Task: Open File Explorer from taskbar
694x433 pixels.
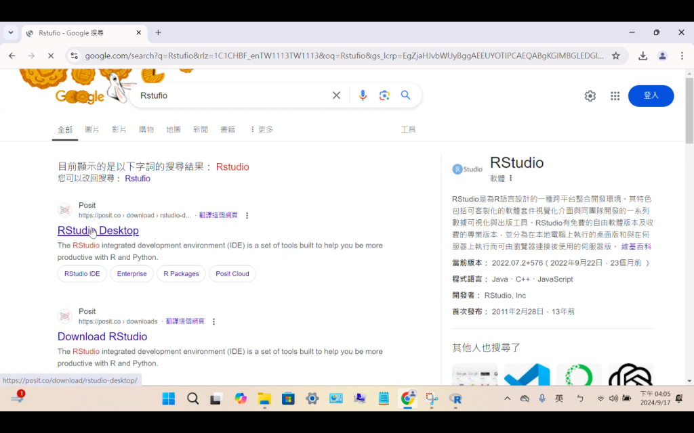Action: click(264, 398)
